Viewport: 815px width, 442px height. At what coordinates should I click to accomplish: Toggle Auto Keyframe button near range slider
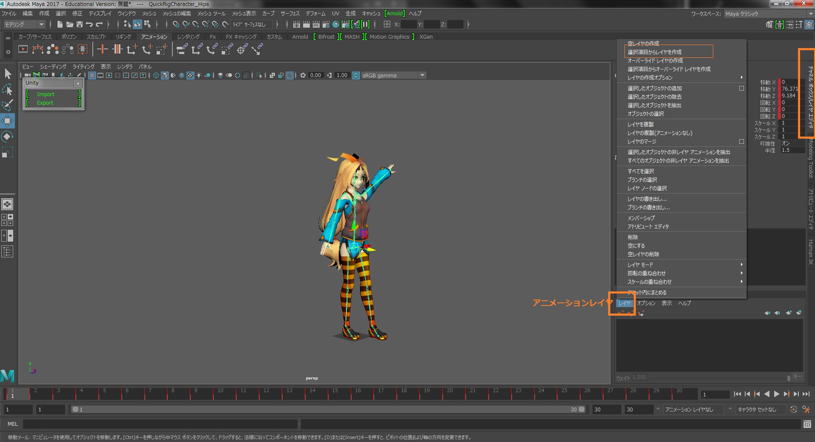click(x=793, y=409)
